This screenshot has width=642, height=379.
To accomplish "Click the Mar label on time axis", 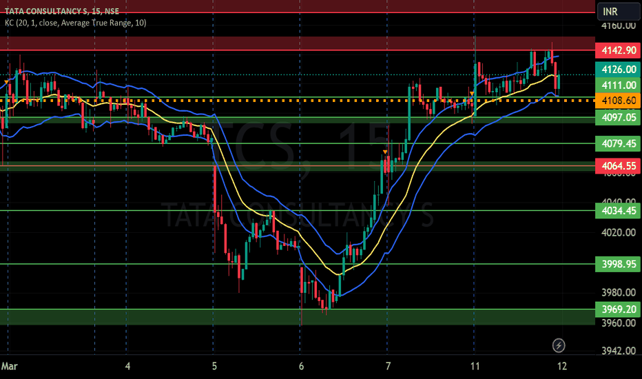I will click(x=10, y=366).
